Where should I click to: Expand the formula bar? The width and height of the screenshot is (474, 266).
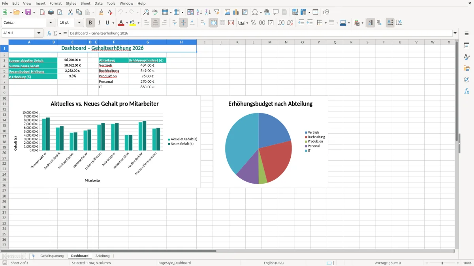tap(455, 33)
